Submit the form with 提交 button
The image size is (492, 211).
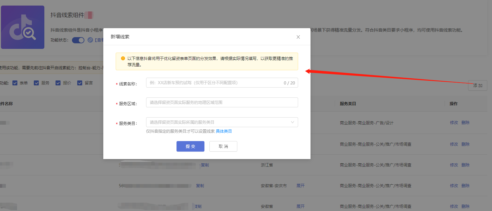pos(190,146)
